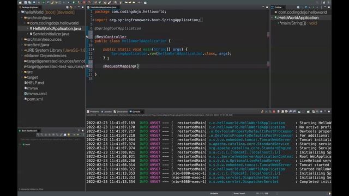This screenshot has height=196, width=349.
Task: Select mvnw.cmd file
Action: 37,94
